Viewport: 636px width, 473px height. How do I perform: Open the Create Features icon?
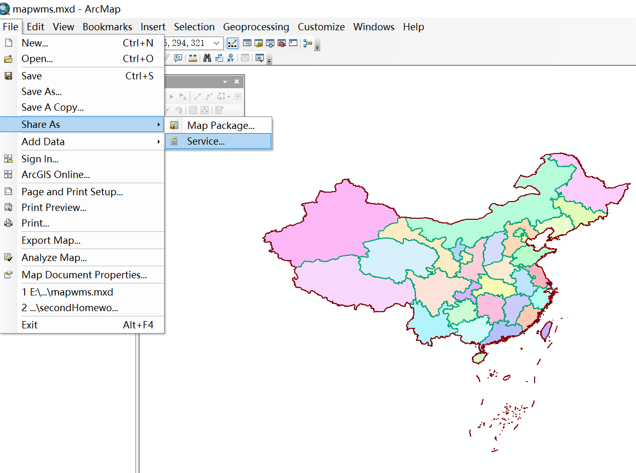(219, 110)
